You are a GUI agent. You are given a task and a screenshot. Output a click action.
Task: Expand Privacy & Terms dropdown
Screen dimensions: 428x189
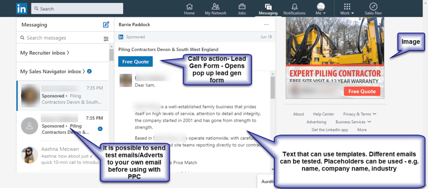click(359, 114)
